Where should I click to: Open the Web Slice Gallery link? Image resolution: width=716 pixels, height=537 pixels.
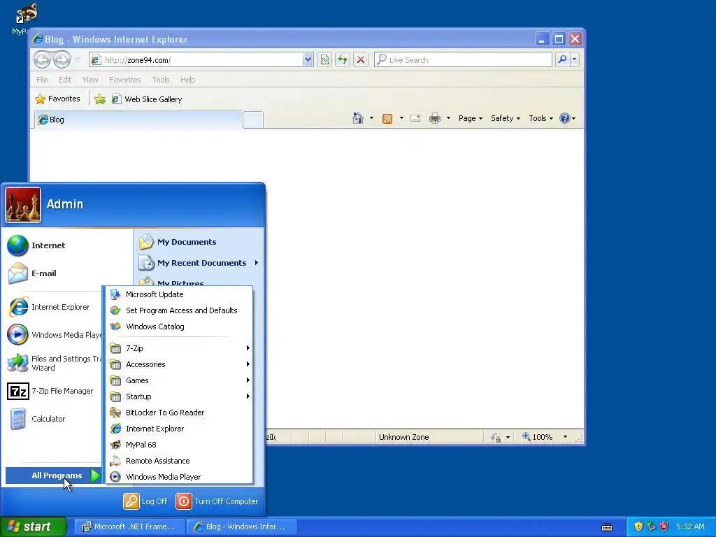coord(147,99)
